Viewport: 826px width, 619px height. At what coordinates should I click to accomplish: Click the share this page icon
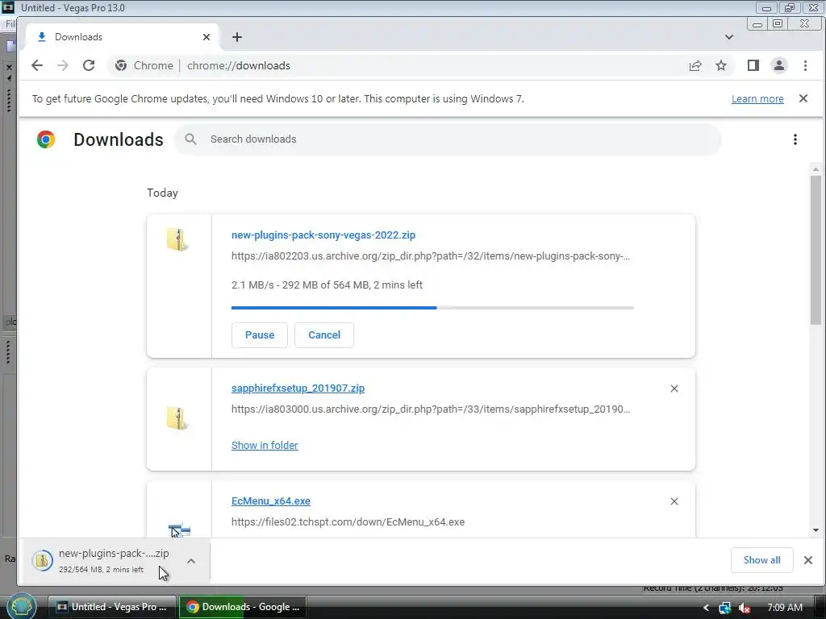(x=695, y=65)
